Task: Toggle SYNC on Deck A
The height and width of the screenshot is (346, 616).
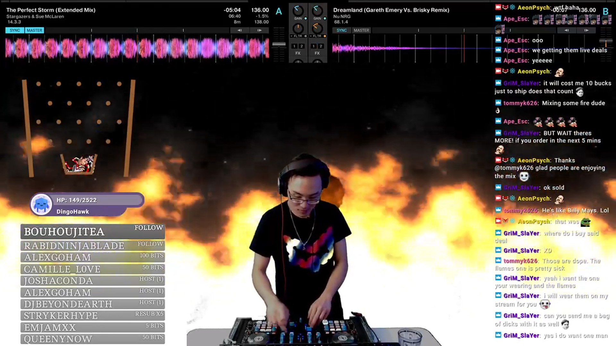Action: click(x=15, y=30)
